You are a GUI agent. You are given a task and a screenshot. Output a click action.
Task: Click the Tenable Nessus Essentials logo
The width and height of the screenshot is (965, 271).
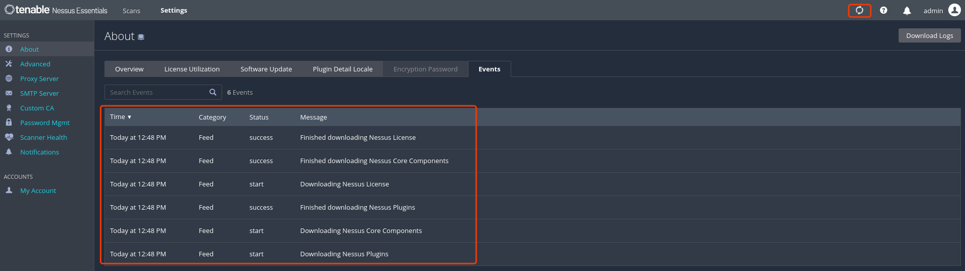[x=56, y=10]
